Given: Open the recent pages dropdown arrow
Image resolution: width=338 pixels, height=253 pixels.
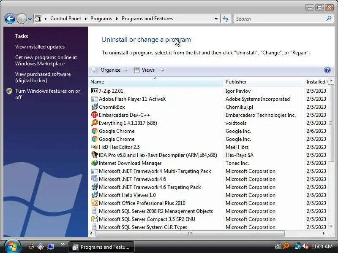Looking at the screenshot, I should tap(30, 19).
